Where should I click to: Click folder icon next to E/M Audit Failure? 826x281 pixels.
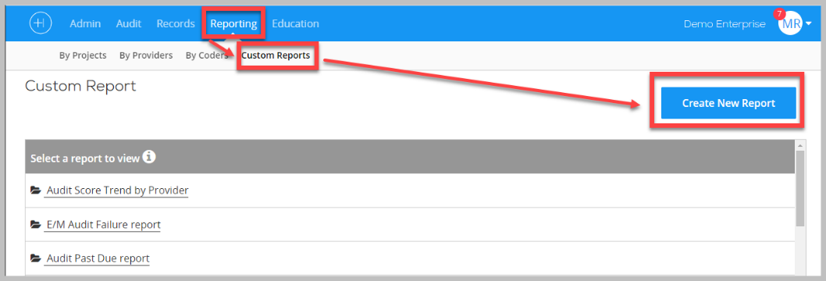pyautogui.click(x=35, y=225)
